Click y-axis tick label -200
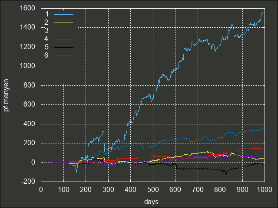278x208 pixels. 28,182
